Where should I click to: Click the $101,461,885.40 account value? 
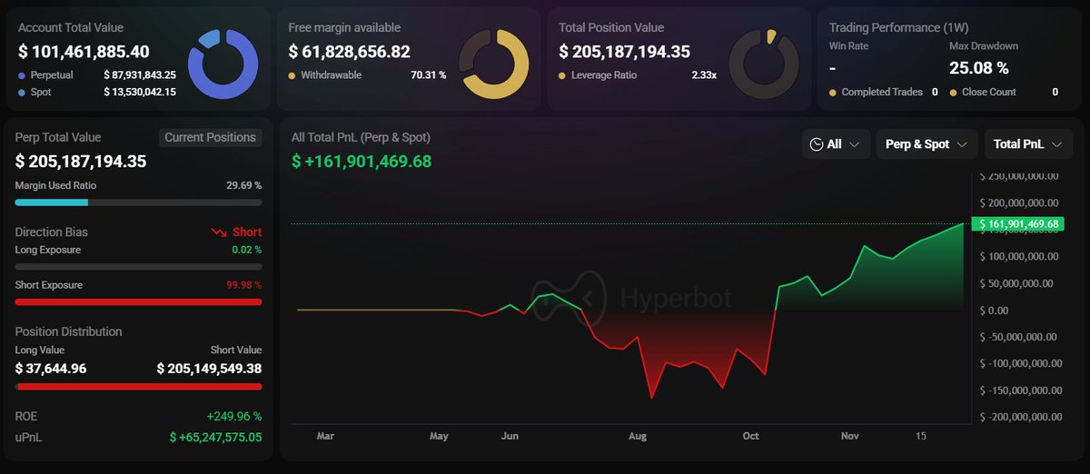(84, 52)
